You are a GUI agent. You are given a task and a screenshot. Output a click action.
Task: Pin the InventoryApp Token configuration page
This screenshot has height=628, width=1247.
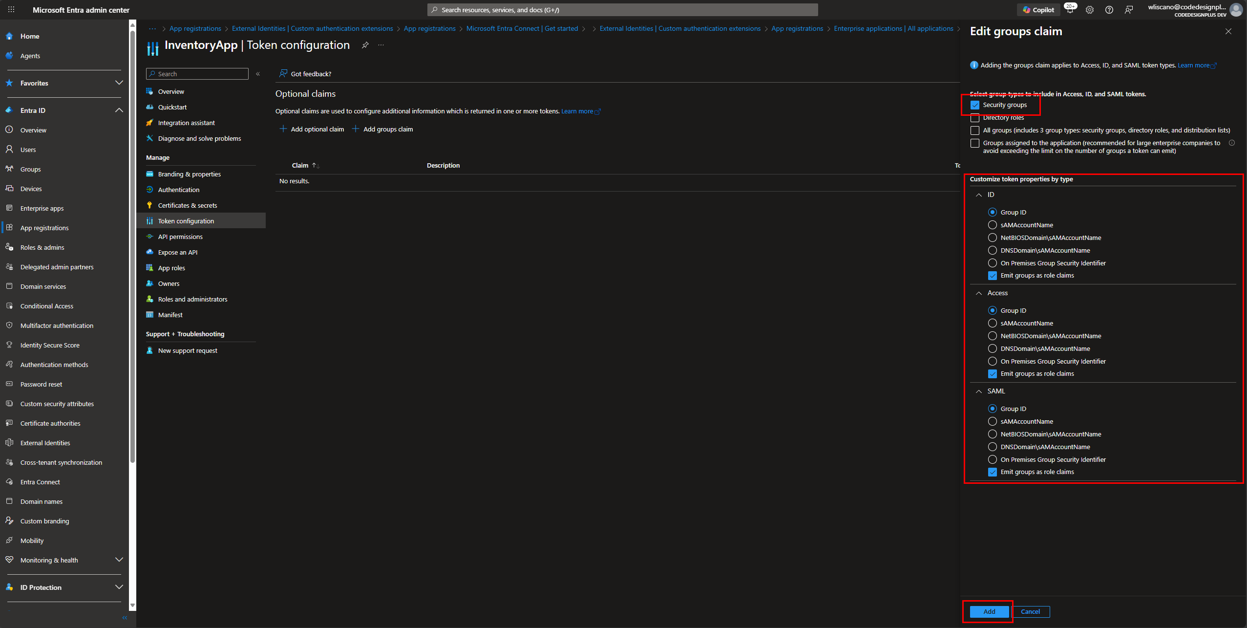(365, 45)
